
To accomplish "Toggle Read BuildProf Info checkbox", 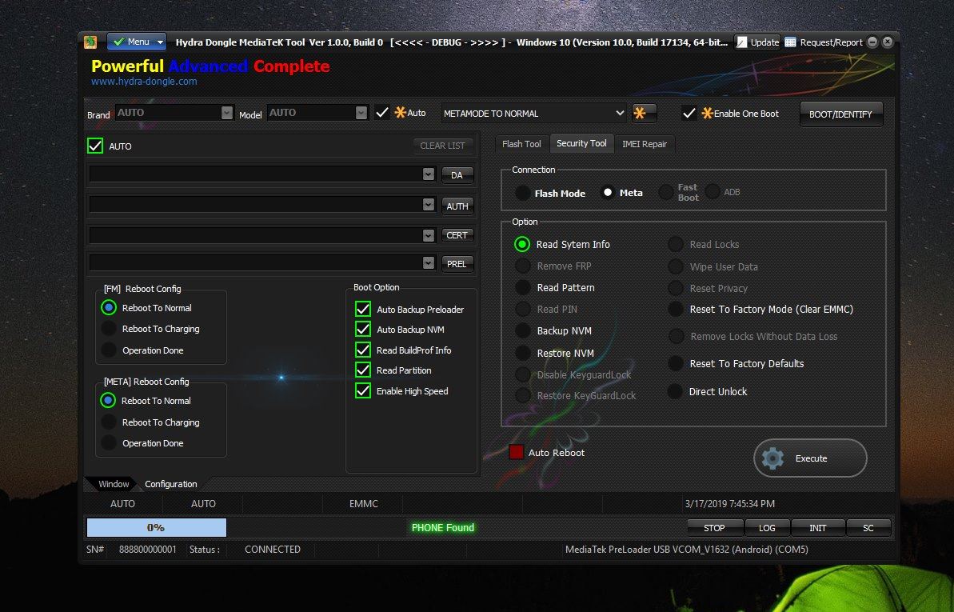I will 363,350.
